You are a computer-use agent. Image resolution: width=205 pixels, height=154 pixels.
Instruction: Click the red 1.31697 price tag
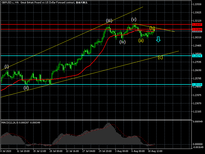pos(197,24)
